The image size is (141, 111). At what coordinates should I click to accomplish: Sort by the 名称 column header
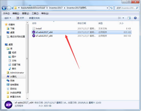pyautogui.click(x=34, y=23)
